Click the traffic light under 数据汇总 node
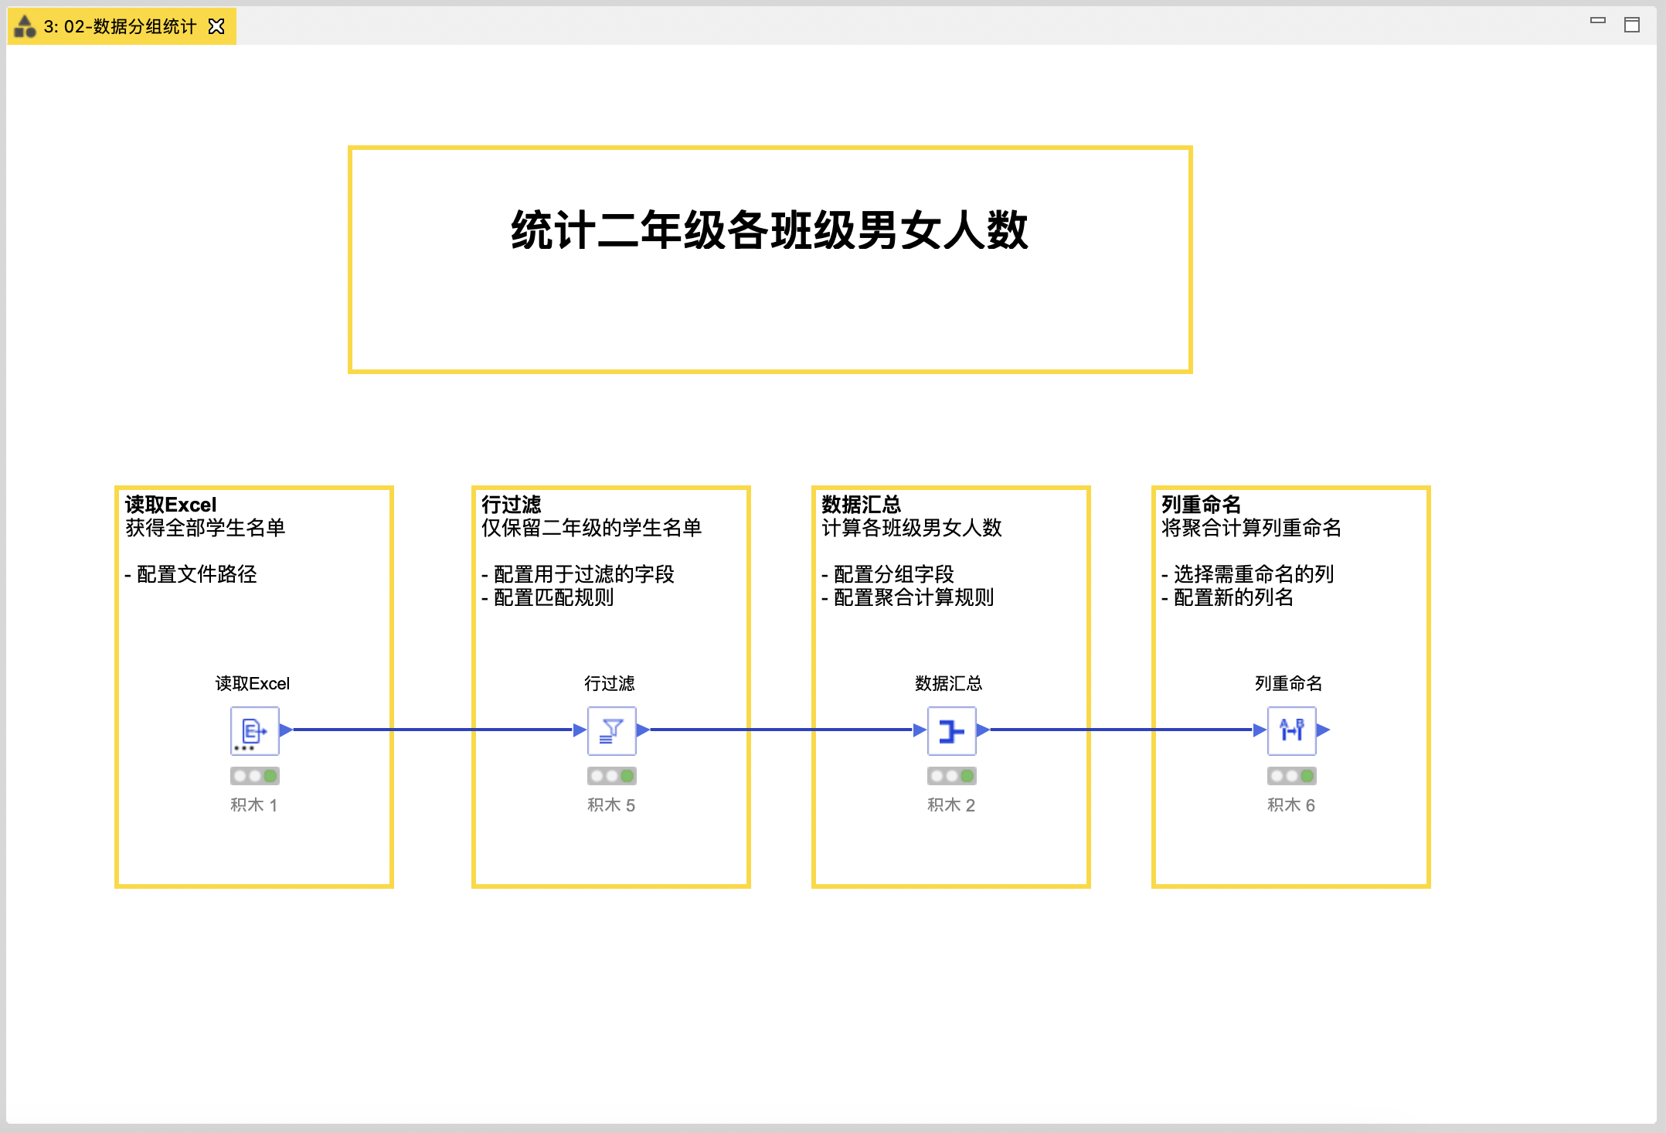 (x=951, y=775)
